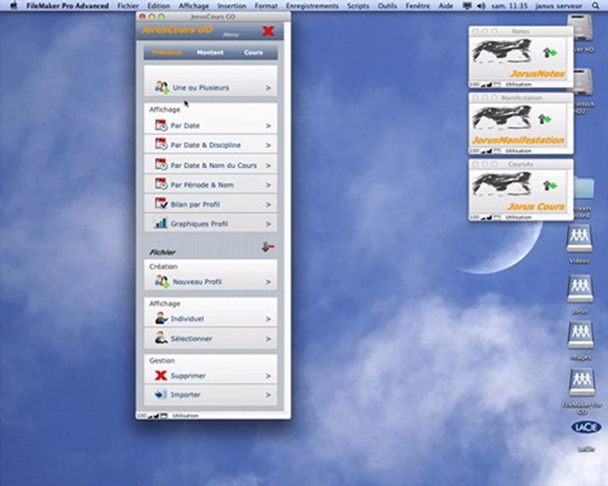
Task: Switch to the Cours tab
Action: (253, 53)
